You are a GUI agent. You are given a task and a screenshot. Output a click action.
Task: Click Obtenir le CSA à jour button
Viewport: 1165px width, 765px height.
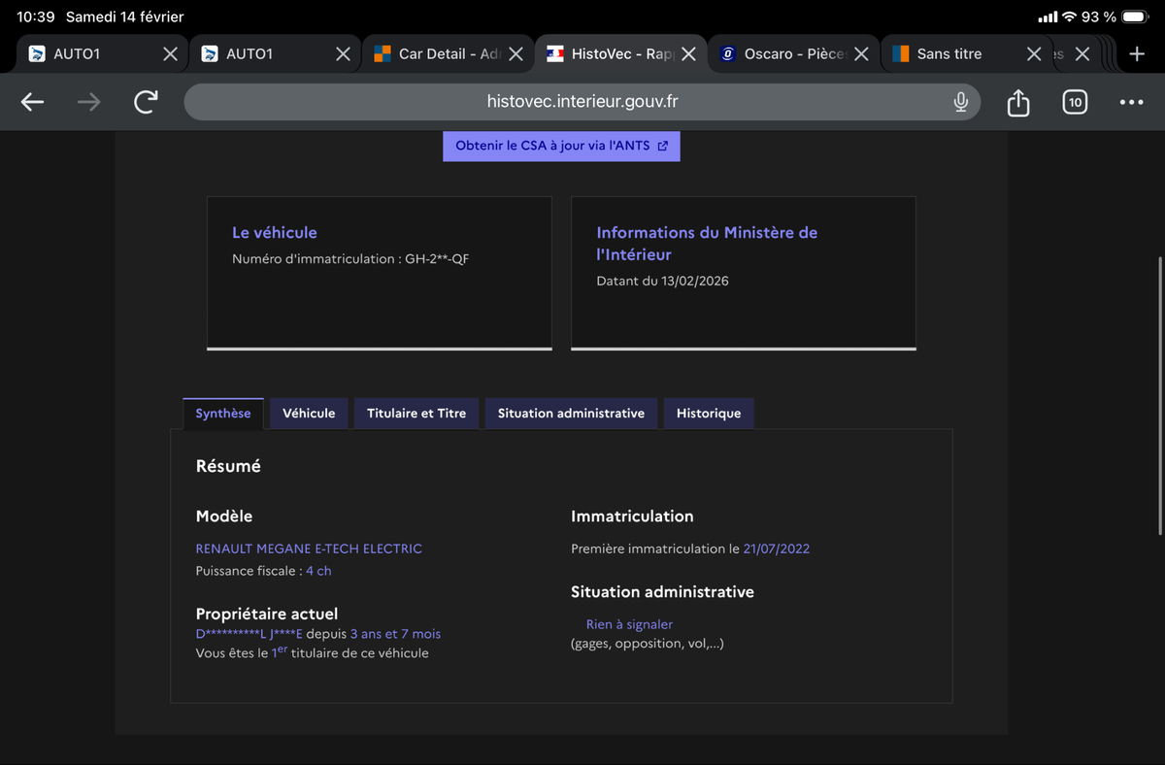[561, 146]
